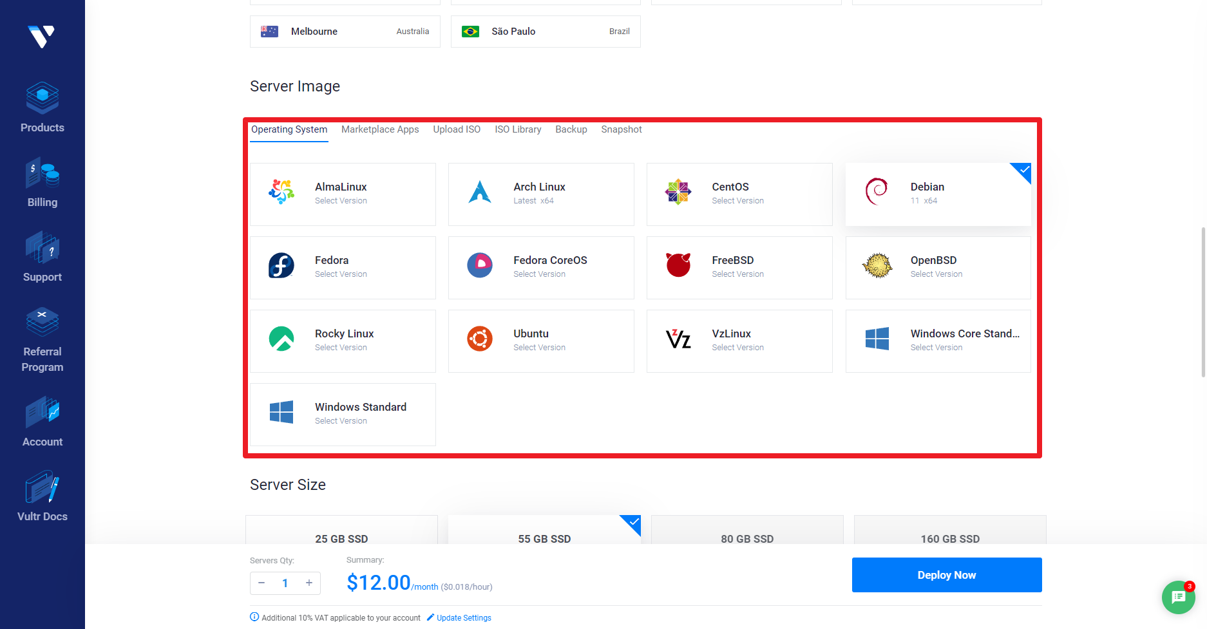Click the page vertical scrollbar

coord(1203,301)
